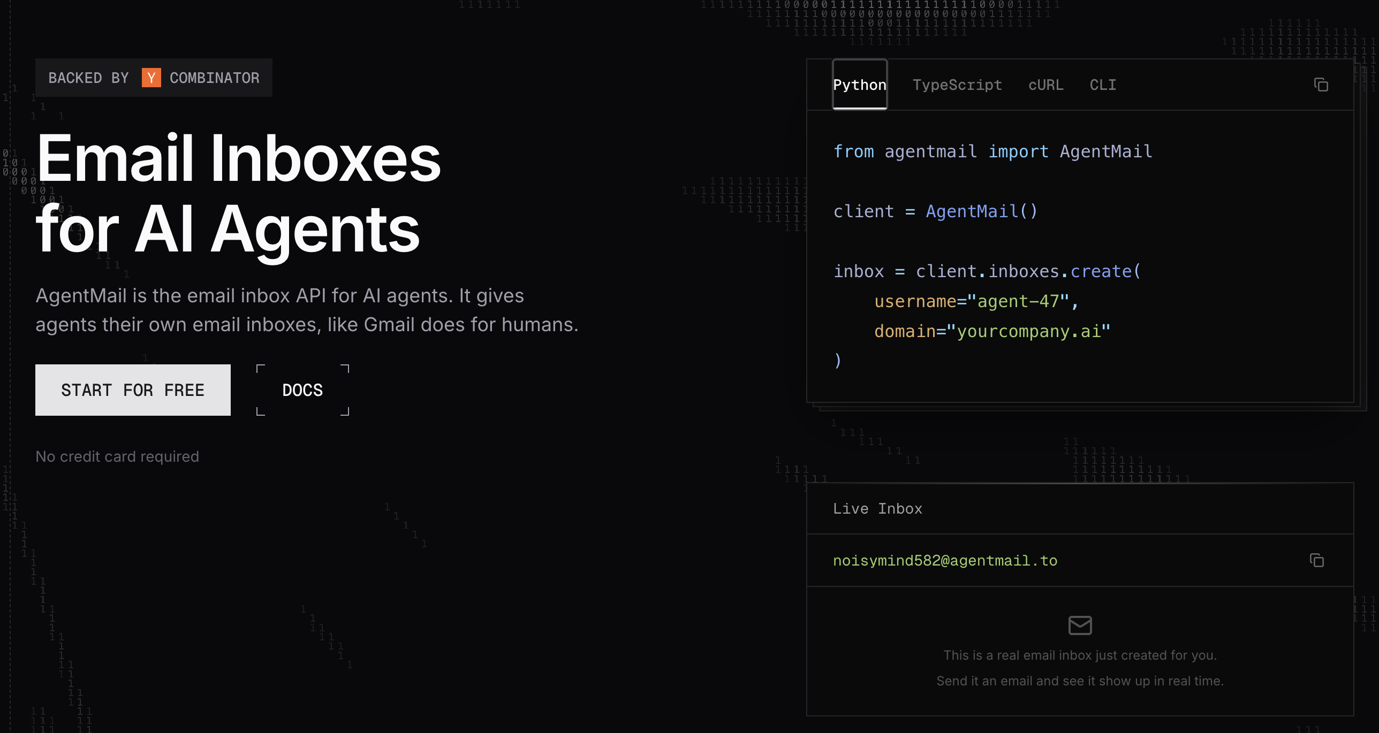Click the "AgentMail is the email inbox API" line

(x=280, y=295)
